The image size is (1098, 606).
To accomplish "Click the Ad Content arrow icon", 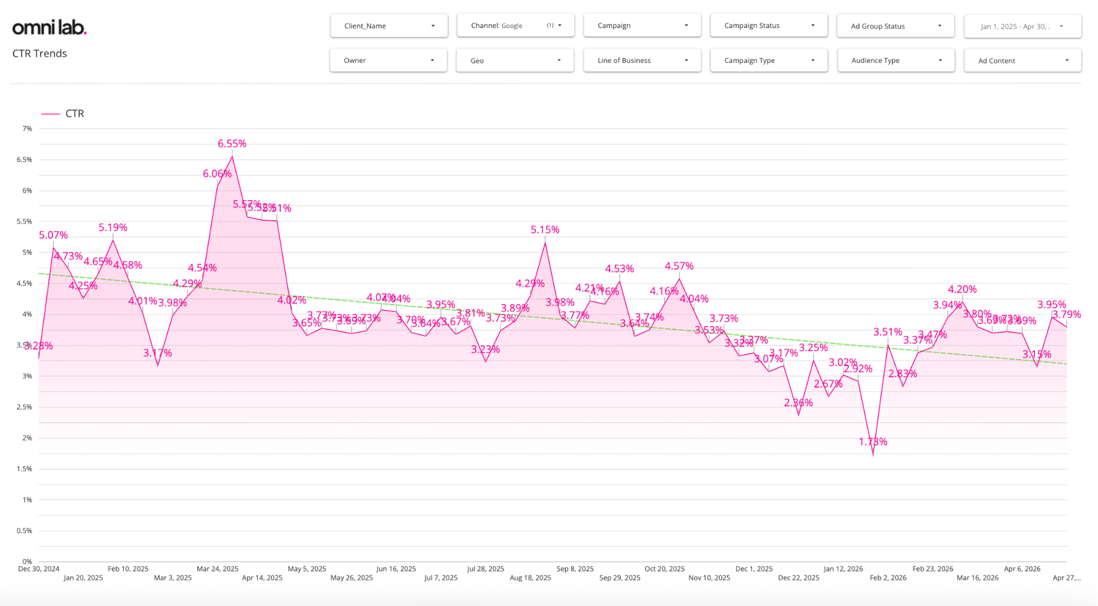I will click(1067, 61).
